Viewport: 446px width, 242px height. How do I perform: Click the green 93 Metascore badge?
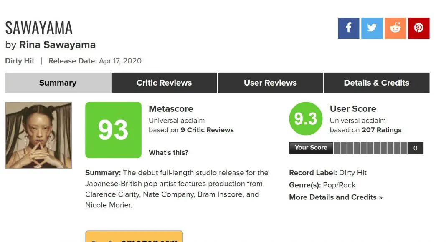113,130
